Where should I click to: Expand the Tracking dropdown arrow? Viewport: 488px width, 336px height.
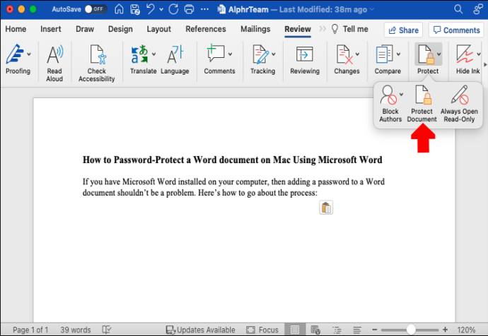tap(274, 54)
